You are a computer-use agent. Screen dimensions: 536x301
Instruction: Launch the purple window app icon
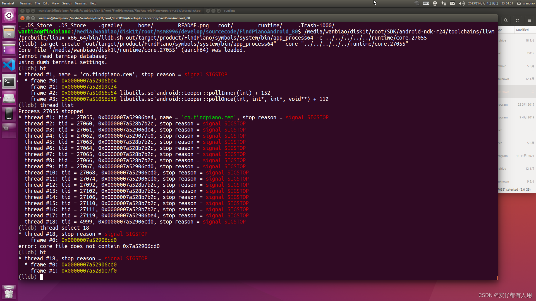tap(9, 48)
